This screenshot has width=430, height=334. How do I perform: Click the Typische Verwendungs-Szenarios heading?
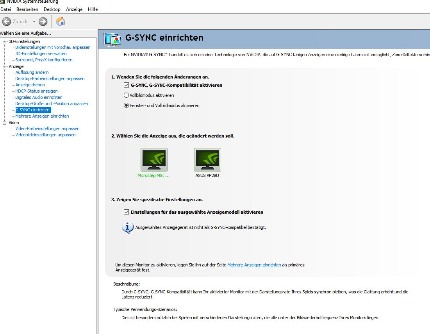[x=145, y=310]
